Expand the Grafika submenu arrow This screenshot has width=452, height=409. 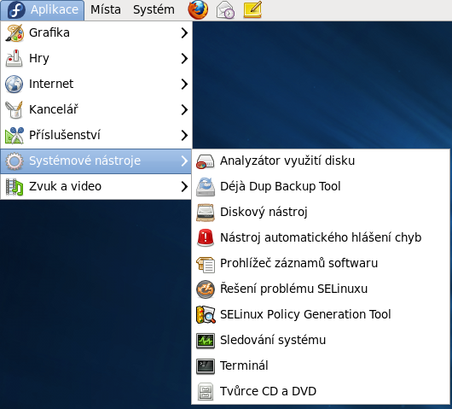tap(184, 33)
